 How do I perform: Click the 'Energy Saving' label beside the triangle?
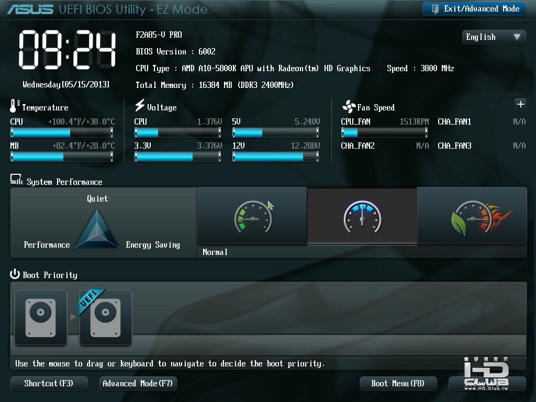153,245
